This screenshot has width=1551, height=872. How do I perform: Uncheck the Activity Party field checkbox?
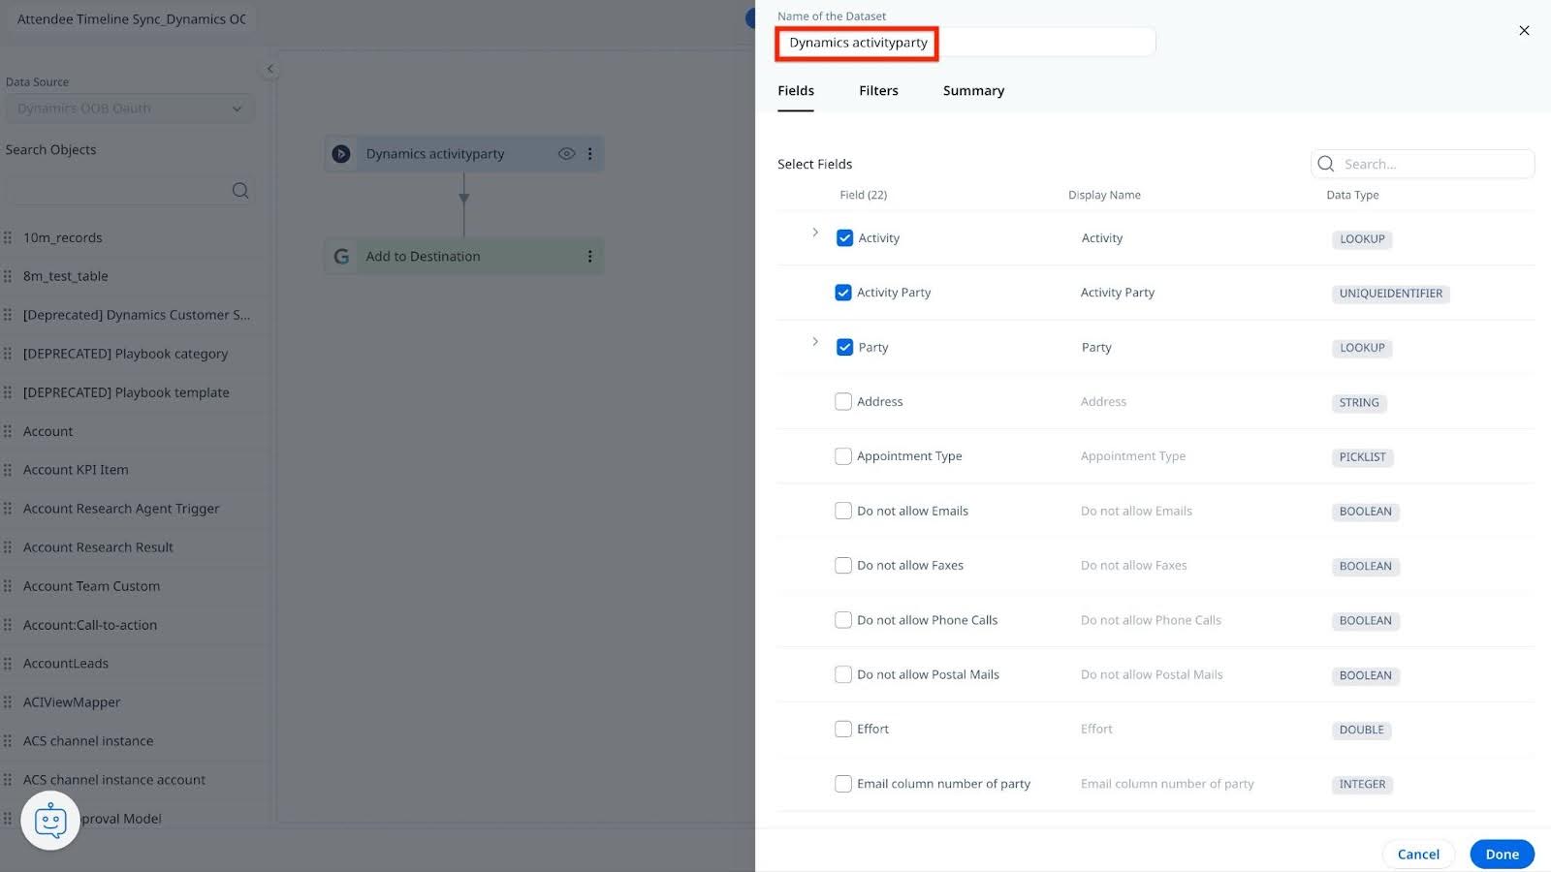pyautogui.click(x=843, y=292)
